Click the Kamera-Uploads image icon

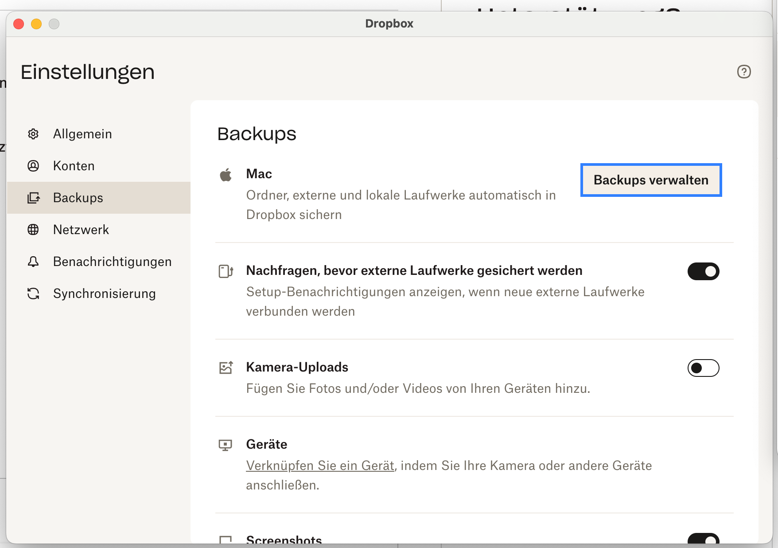226,368
